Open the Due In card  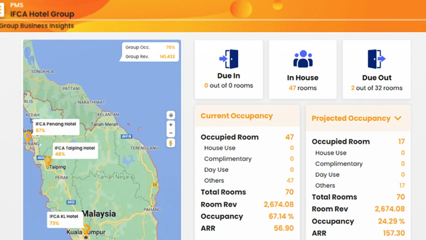229,69
